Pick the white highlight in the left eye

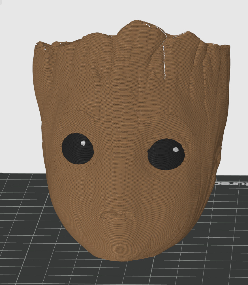point(83,143)
